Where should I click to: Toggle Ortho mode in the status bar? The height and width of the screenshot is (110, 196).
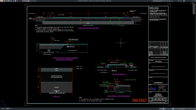coord(163,109)
